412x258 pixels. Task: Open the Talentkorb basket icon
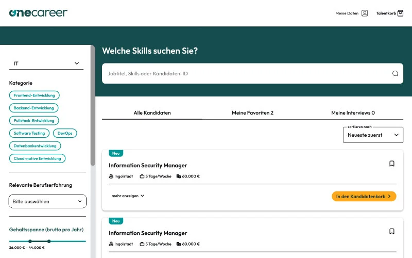tap(400, 13)
